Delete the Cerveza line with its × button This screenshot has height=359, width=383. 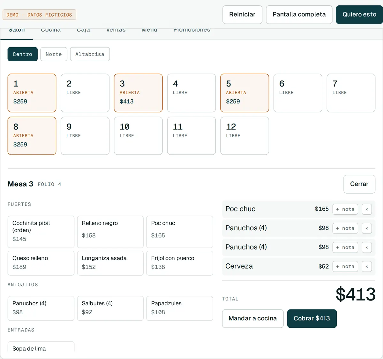pyautogui.click(x=367, y=266)
